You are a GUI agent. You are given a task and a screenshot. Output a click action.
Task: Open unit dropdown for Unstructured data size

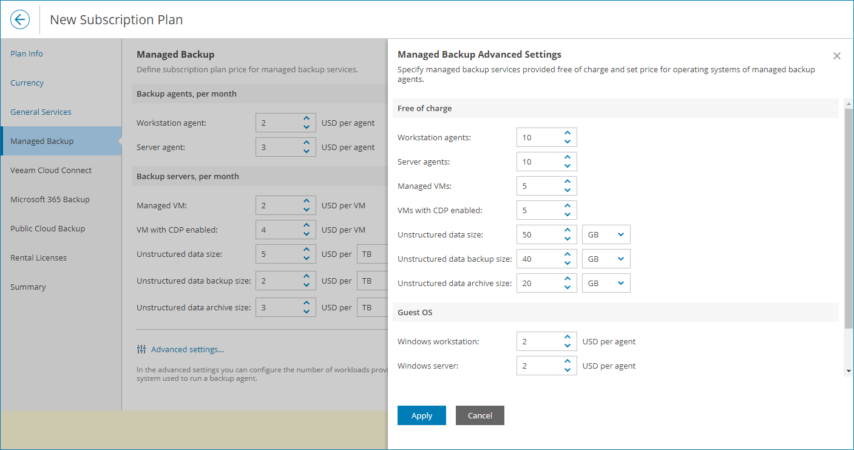[x=606, y=234]
